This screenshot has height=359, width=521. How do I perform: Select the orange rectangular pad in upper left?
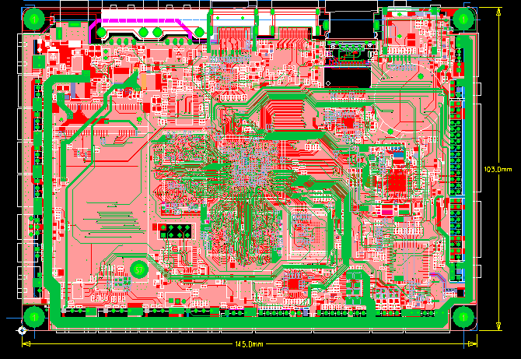click(143, 80)
